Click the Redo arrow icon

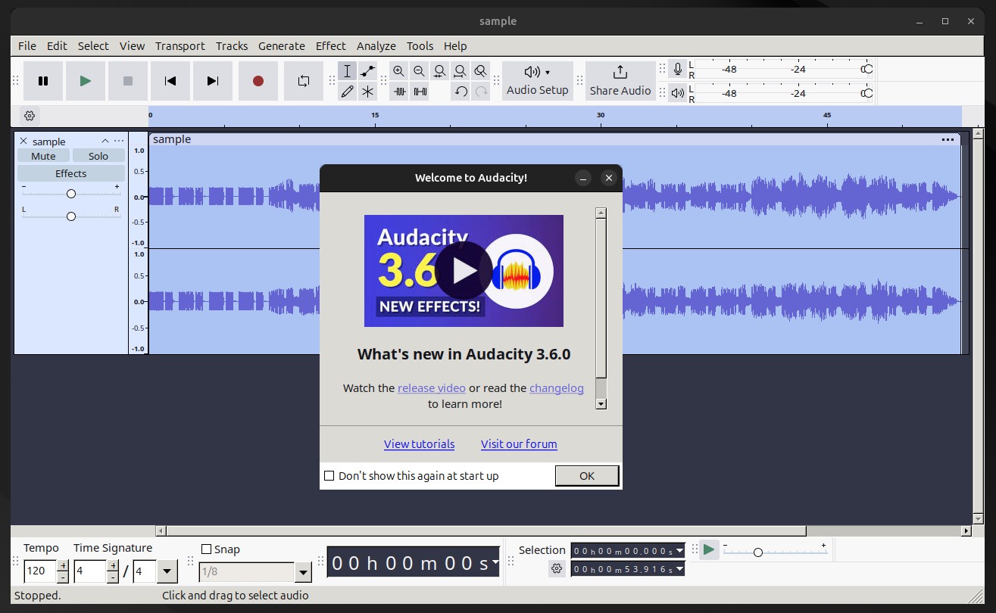click(481, 92)
